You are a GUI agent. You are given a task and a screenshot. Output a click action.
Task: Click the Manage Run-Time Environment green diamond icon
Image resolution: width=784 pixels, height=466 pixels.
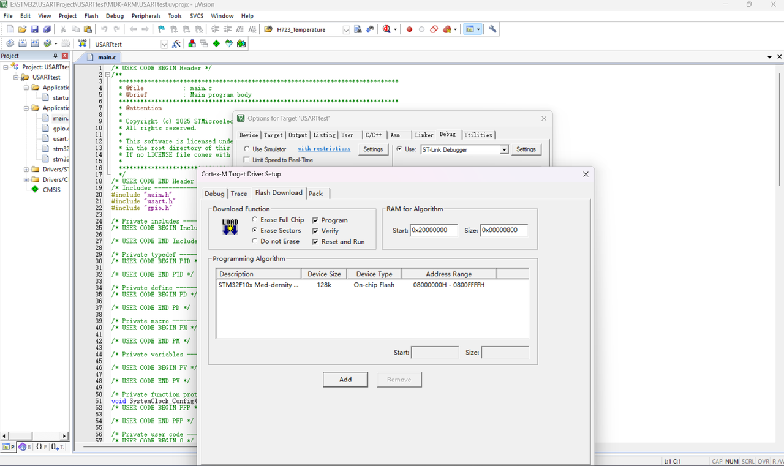point(216,44)
